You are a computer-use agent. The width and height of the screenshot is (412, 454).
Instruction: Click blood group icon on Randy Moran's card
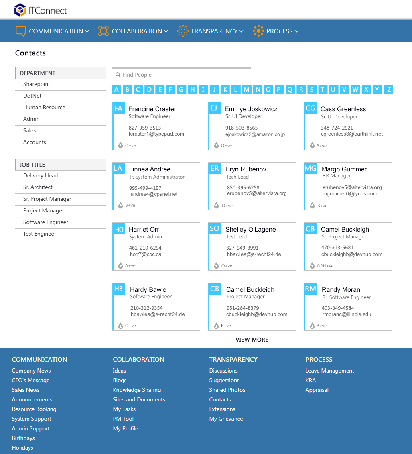click(x=312, y=326)
